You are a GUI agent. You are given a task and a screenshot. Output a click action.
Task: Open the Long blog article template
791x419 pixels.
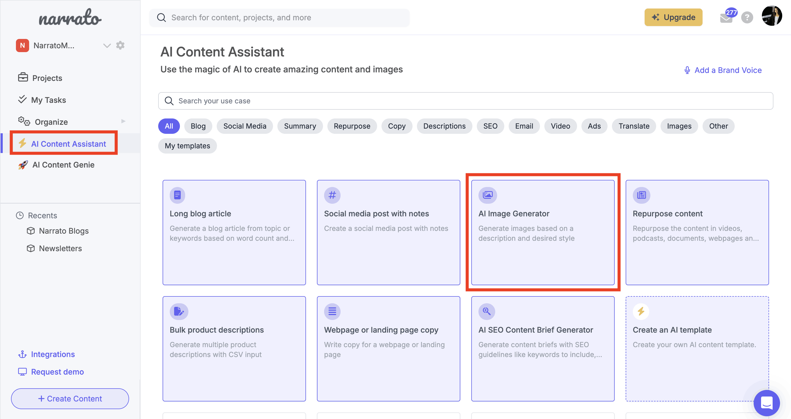point(234,232)
